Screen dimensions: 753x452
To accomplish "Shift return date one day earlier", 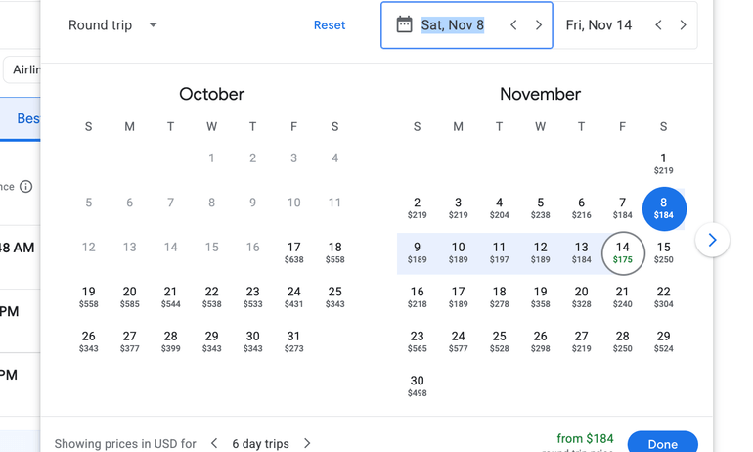I will pos(658,25).
